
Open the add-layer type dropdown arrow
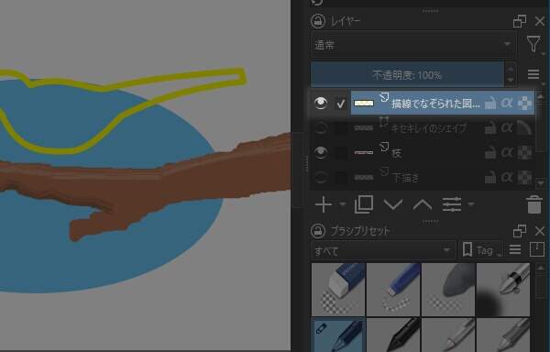(x=343, y=204)
